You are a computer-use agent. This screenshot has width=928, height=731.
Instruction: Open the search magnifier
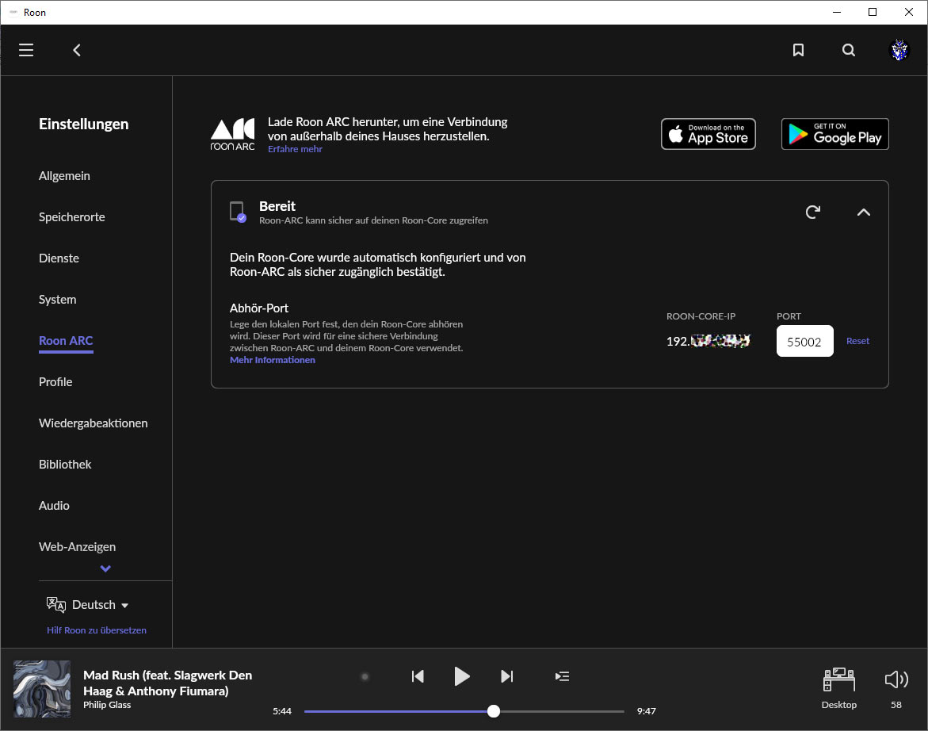click(849, 50)
